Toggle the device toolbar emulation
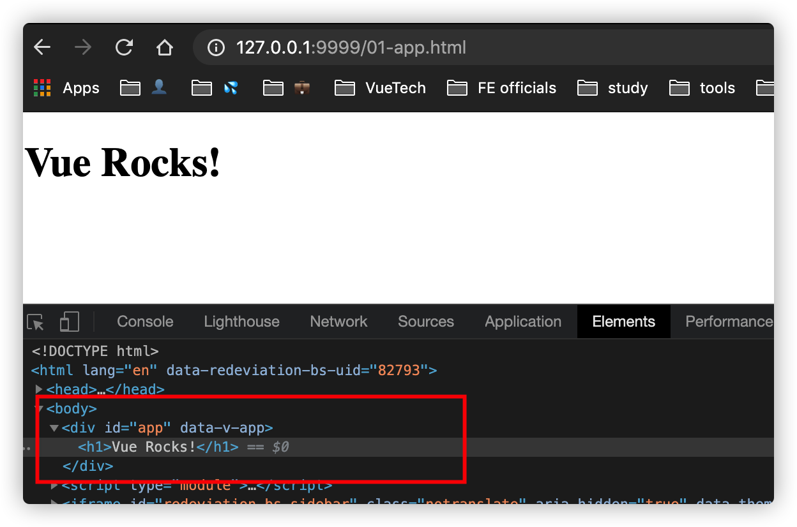Screen dimensions: 797x527 tap(69, 322)
